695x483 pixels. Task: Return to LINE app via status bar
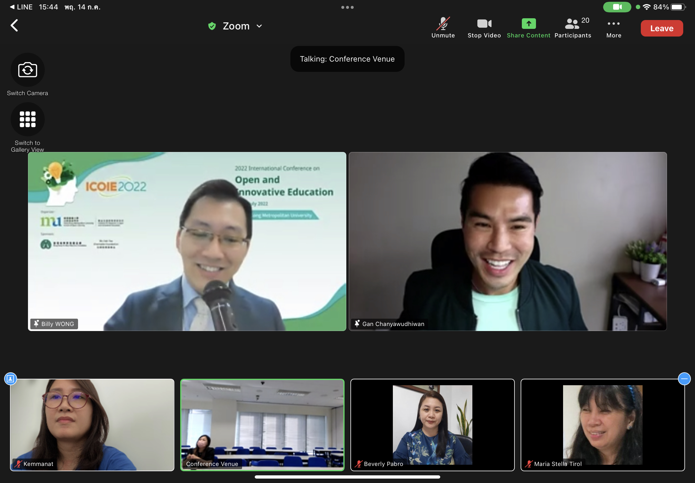pos(21,7)
